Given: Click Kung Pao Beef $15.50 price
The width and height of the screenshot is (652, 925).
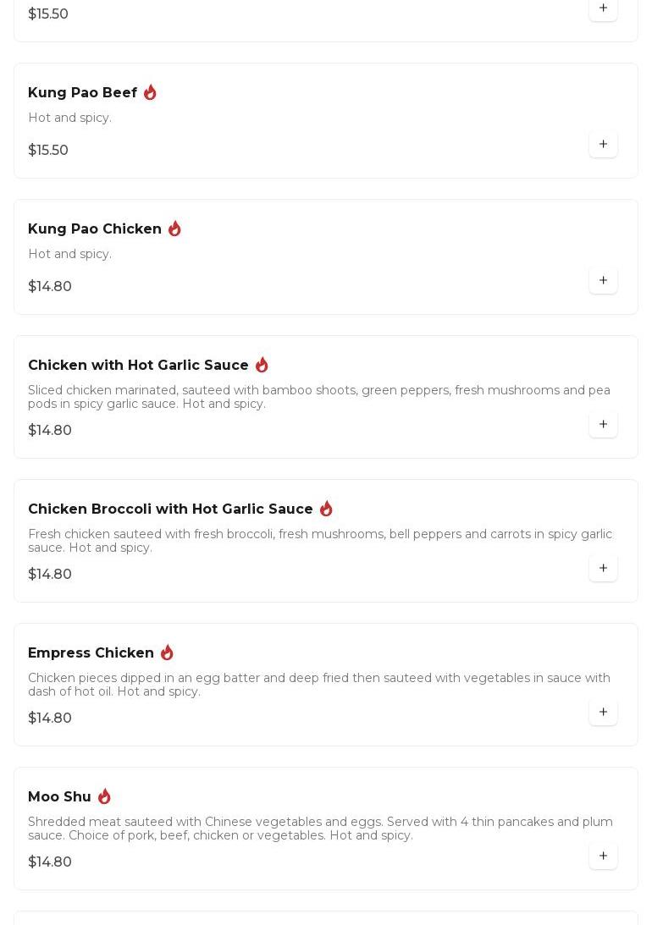Looking at the screenshot, I should [48, 150].
